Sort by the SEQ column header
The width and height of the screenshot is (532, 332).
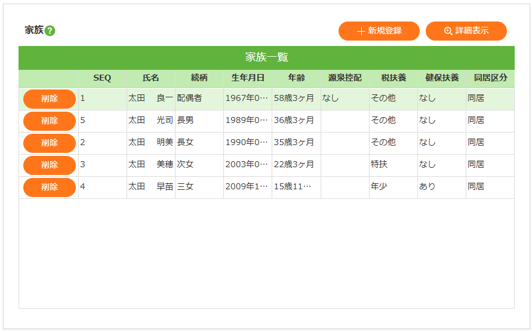tap(102, 78)
